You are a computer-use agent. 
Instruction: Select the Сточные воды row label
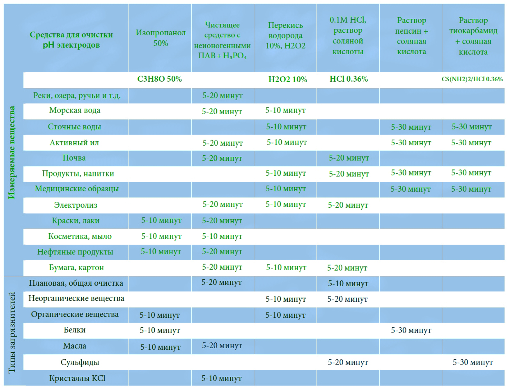click(x=74, y=127)
